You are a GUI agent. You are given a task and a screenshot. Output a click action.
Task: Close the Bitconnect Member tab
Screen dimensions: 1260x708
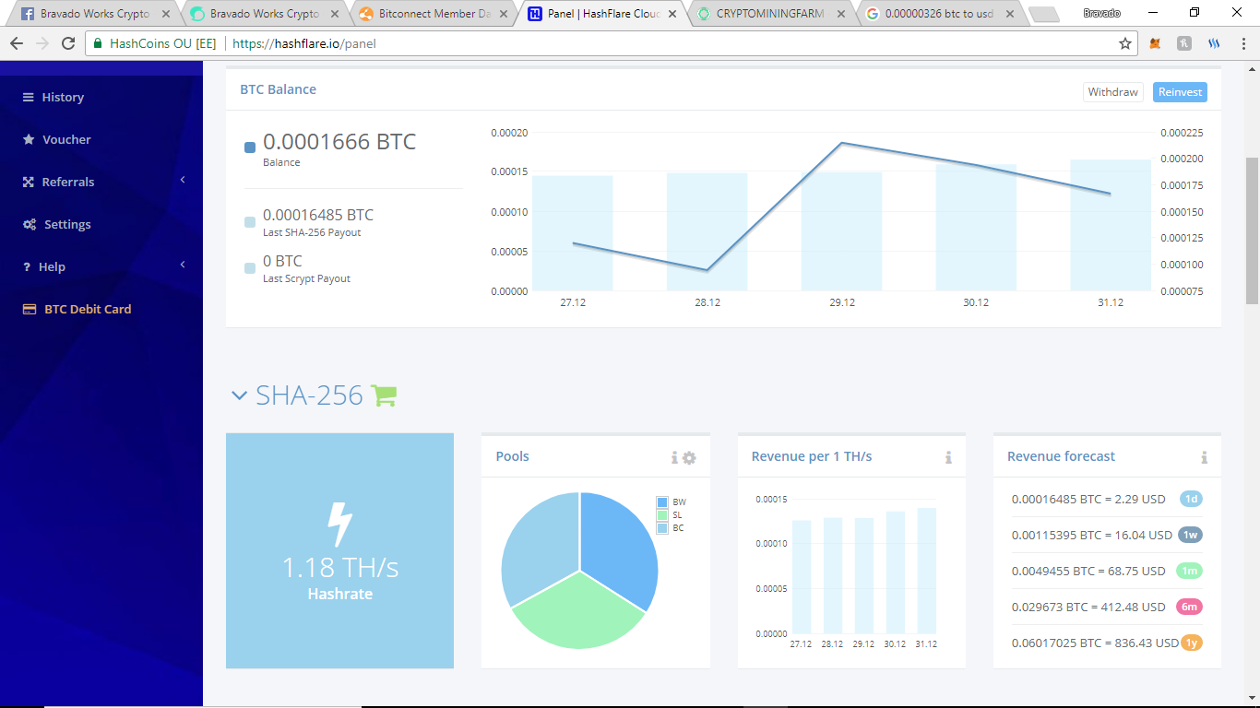[x=504, y=14]
